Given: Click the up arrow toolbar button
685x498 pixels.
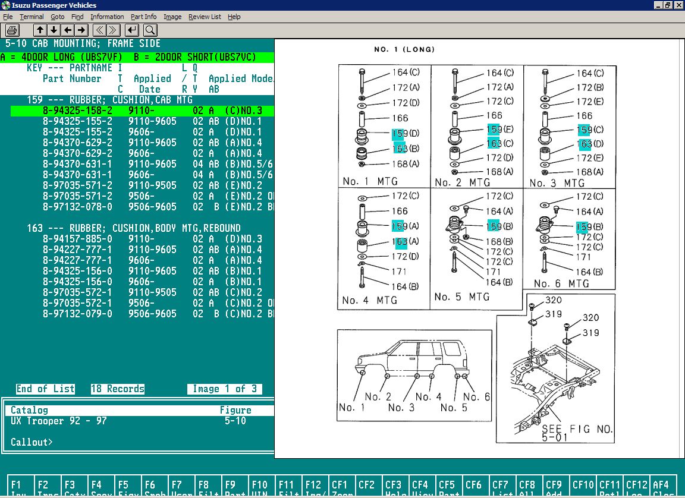Looking at the screenshot, I should tap(40, 30).
